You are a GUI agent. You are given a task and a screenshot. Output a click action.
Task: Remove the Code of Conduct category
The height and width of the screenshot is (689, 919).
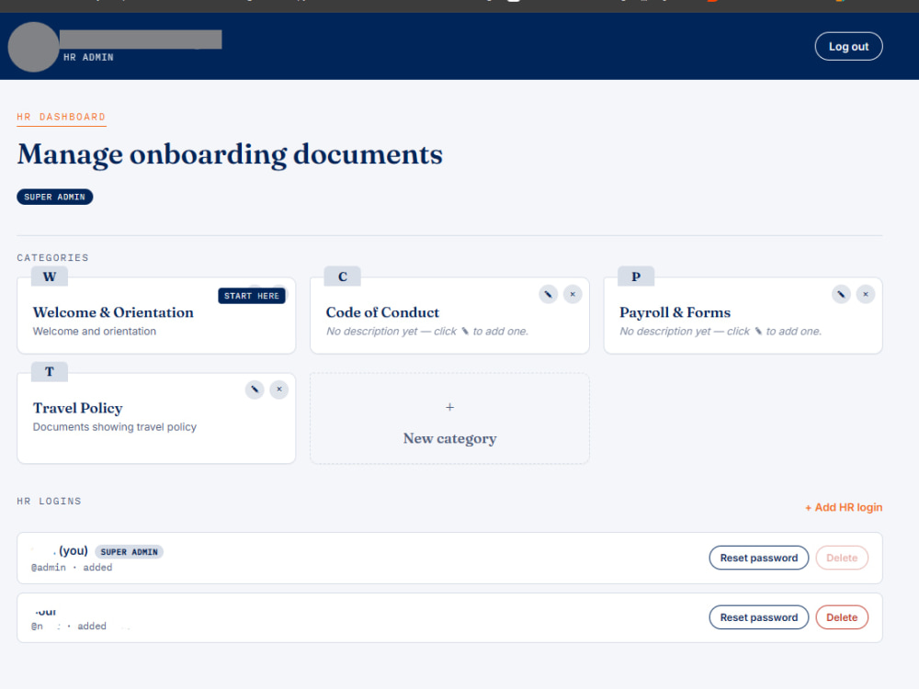573,294
